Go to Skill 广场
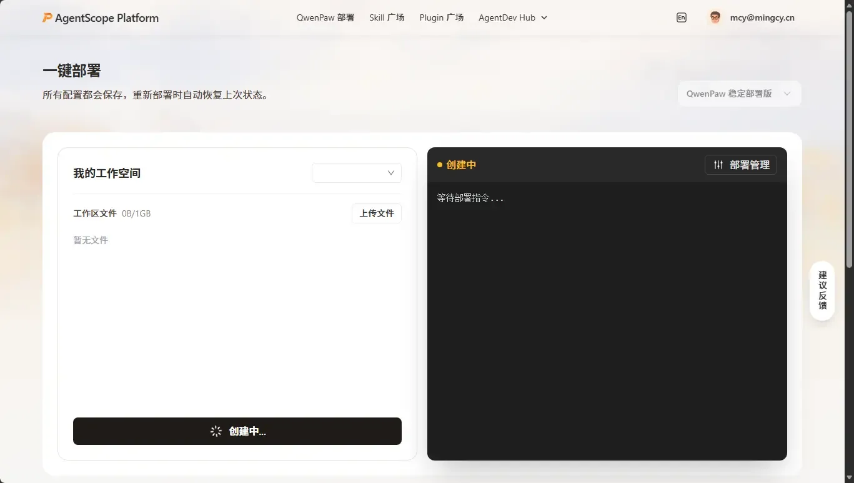The height and width of the screenshot is (483, 854). click(x=387, y=17)
